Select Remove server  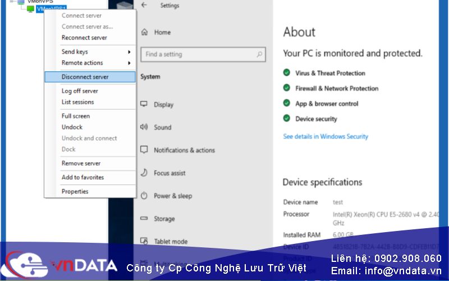click(81, 163)
